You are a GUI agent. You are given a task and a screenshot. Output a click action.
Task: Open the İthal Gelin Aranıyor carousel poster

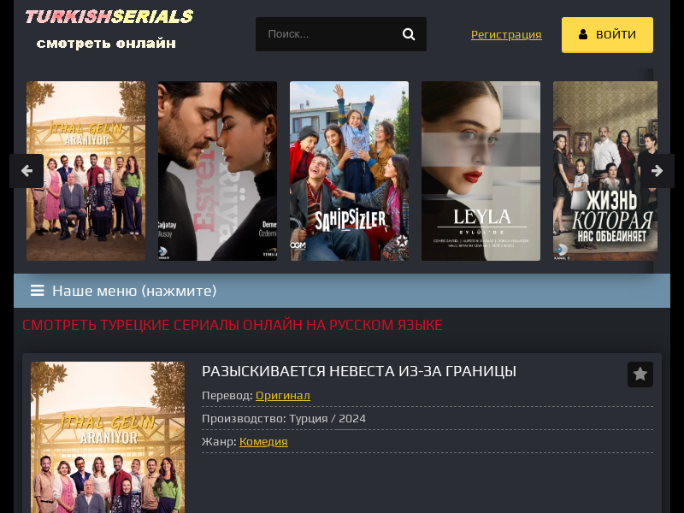click(x=86, y=171)
